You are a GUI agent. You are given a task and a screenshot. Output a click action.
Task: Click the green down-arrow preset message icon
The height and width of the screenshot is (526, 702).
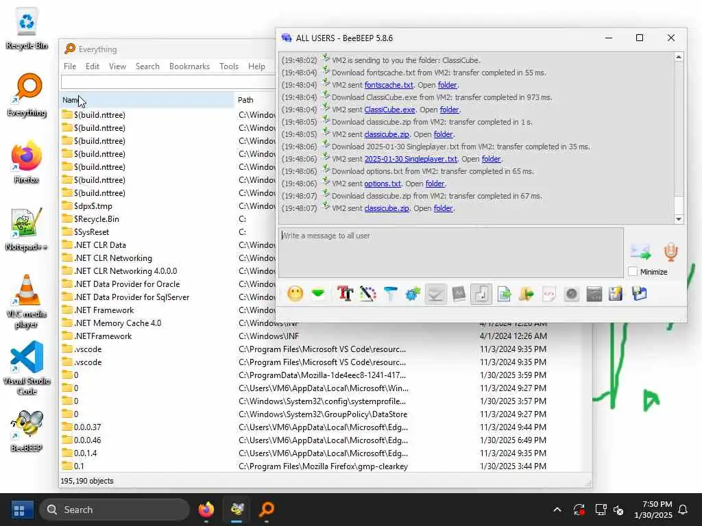[318, 294]
